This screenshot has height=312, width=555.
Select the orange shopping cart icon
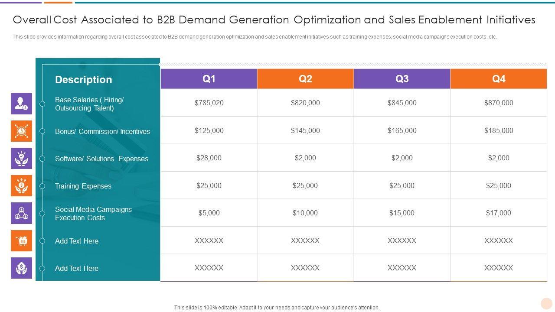click(x=21, y=240)
